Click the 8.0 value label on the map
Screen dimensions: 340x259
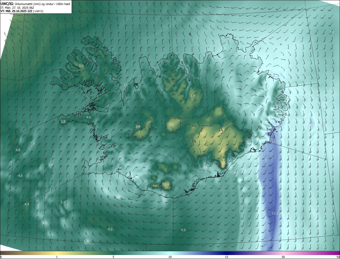[45, 223]
